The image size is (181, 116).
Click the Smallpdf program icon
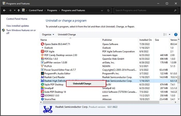(42, 88)
